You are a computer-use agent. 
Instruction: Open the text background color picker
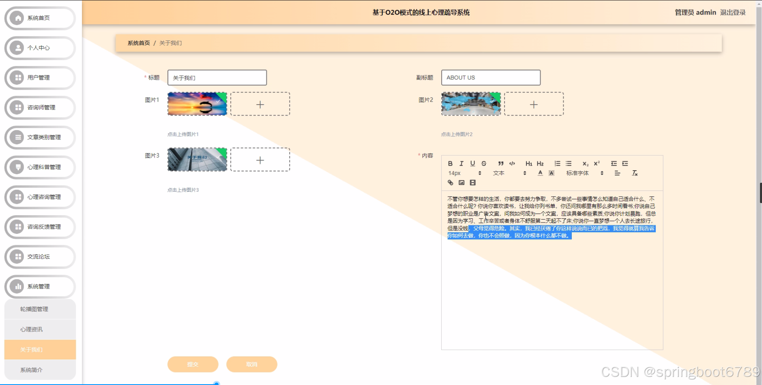[552, 173]
